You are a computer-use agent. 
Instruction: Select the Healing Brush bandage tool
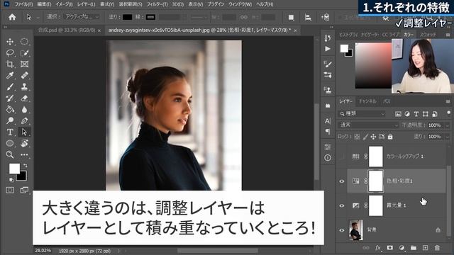point(24,76)
